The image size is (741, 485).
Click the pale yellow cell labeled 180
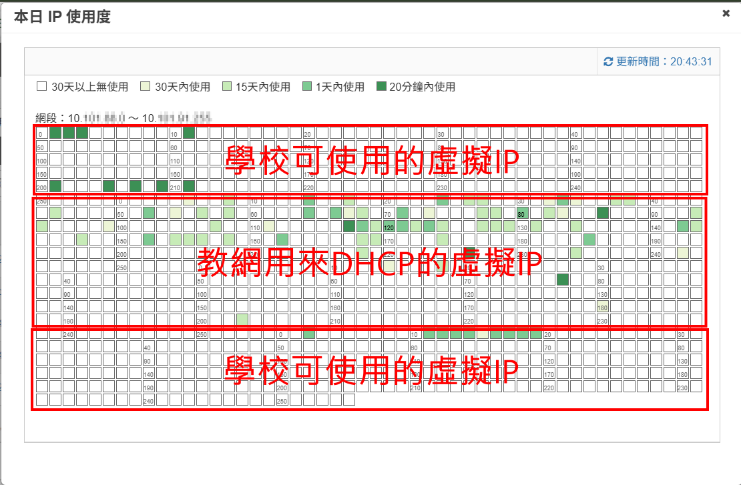point(603,306)
